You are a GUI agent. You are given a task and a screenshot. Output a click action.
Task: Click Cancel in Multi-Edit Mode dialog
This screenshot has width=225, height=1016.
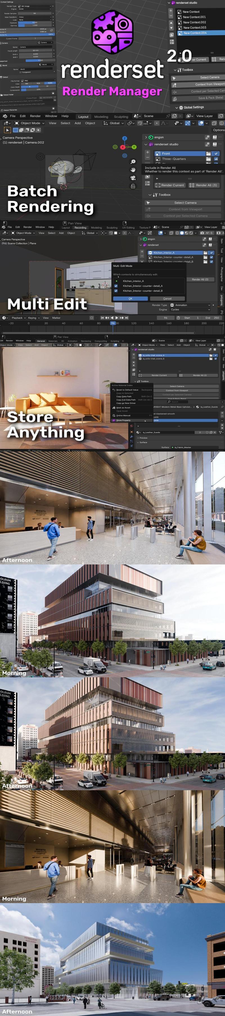tap(167, 299)
